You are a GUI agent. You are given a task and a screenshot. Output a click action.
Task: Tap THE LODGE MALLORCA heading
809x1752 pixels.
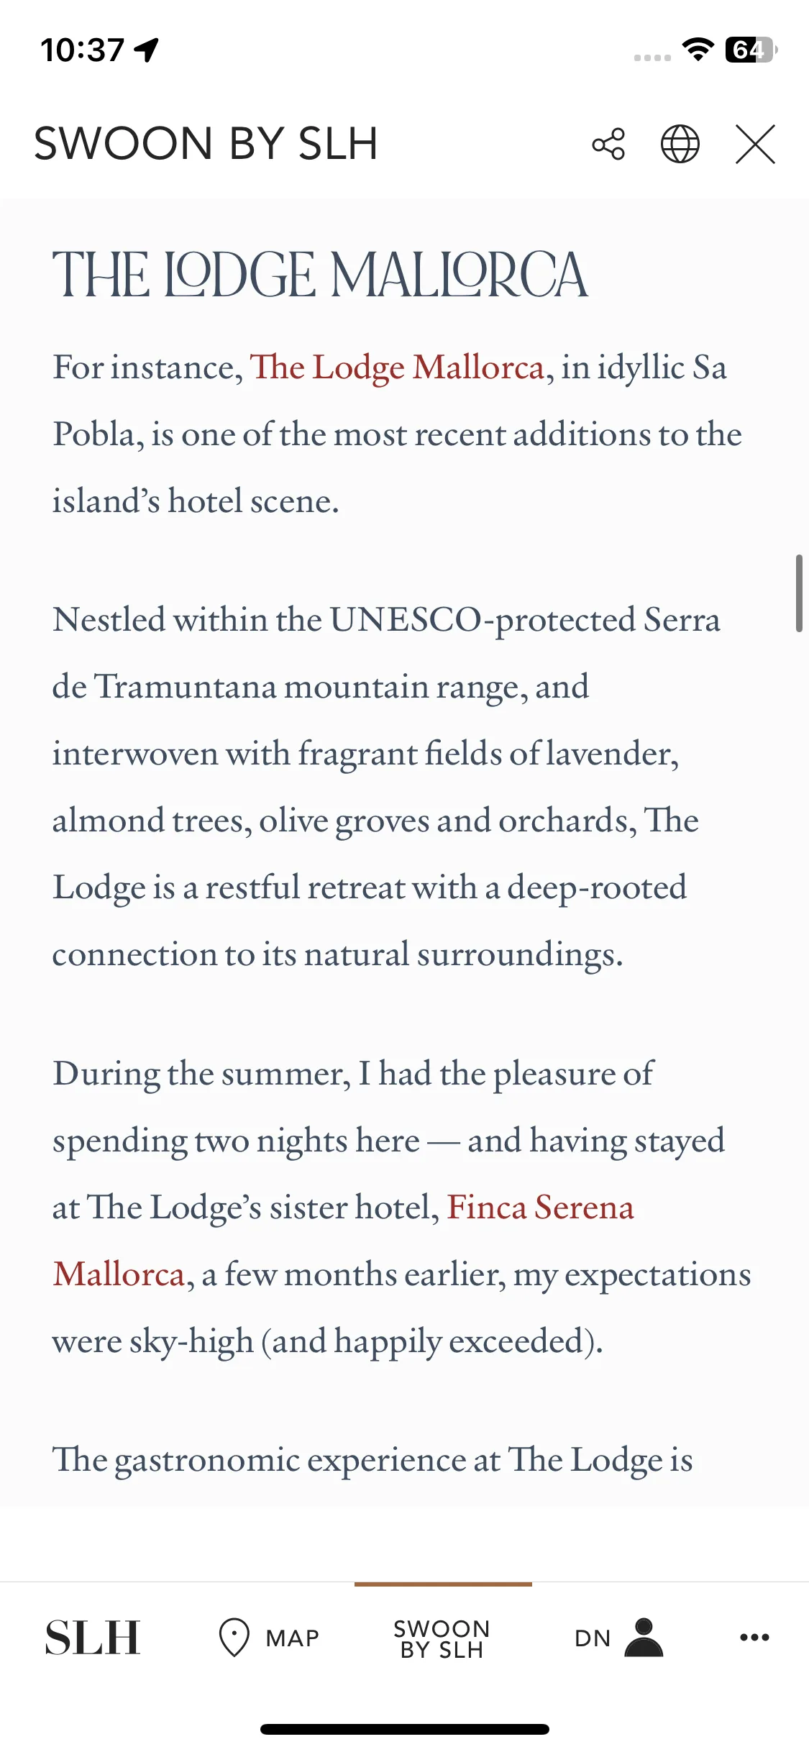pyautogui.click(x=320, y=275)
